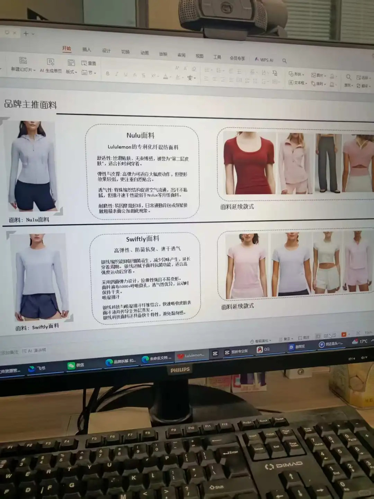Click the ribbon search magnifier icon
This screenshot has height=499, width=374.
pyautogui.click(x=284, y=61)
